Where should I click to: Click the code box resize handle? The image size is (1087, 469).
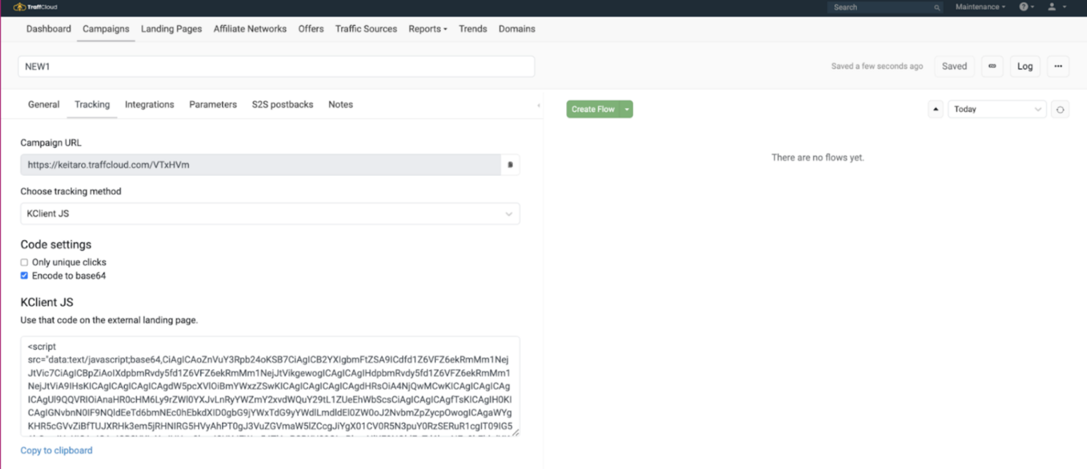516,433
